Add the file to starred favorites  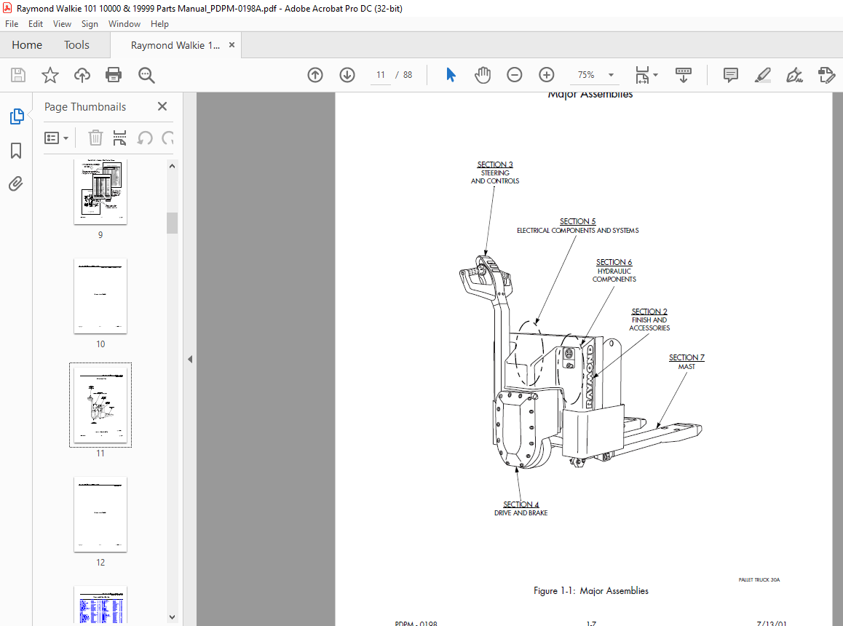[50, 75]
